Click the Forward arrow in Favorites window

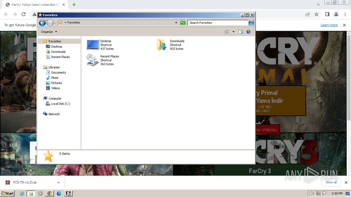50,23
